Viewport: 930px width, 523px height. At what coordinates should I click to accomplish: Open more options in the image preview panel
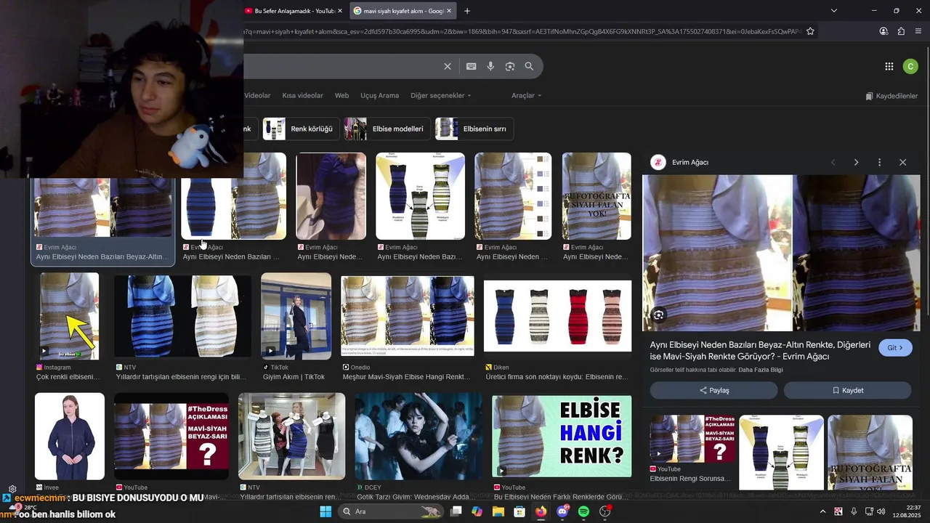point(879,162)
